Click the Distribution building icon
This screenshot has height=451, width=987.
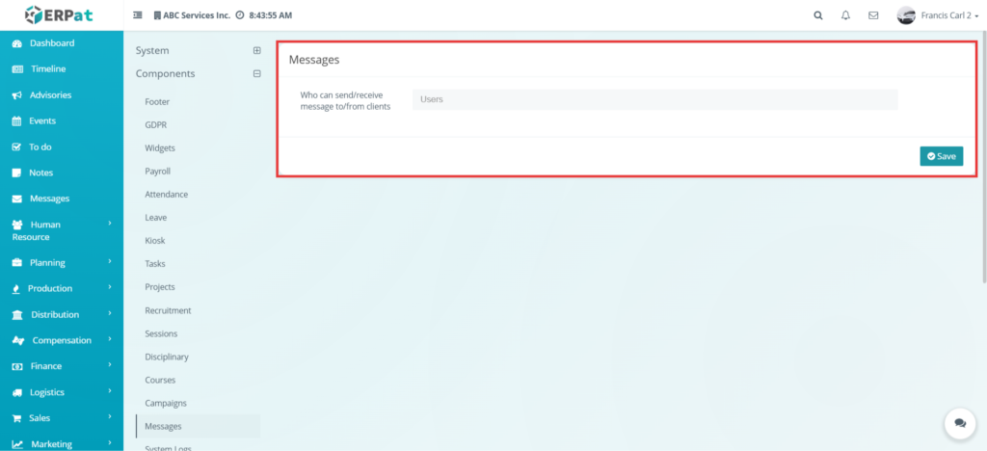[x=17, y=314]
